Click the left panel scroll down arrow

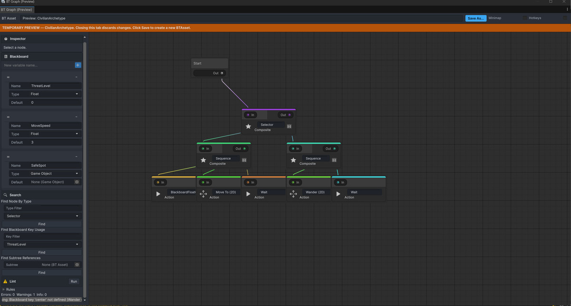click(85, 300)
